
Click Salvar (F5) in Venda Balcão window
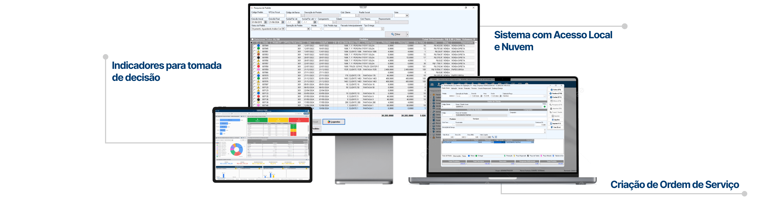[x=556, y=90]
